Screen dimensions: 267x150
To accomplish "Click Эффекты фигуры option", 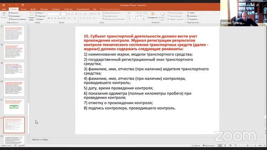I will click(175, 19).
